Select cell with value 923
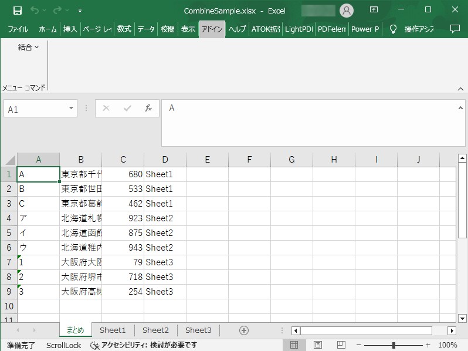 pyautogui.click(x=123, y=218)
